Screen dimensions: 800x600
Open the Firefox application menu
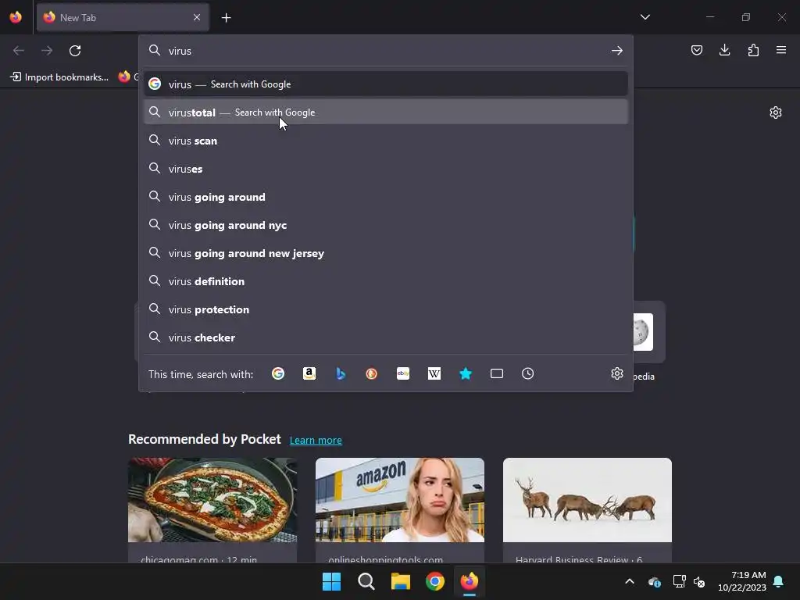coord(781,50)
